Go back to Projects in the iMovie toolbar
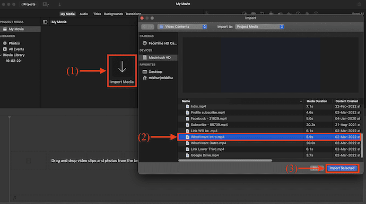This screenshot has width=366, height=204. click(x=28, y=4)
